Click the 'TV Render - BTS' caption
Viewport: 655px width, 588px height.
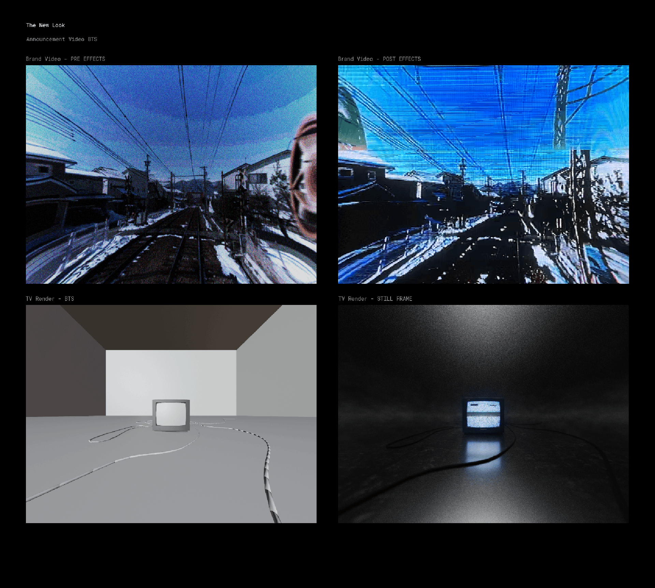point(50,299)
